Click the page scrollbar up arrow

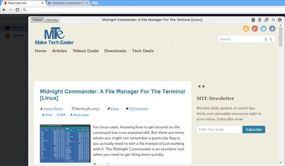pyautogui.click(x=281, y=25)
